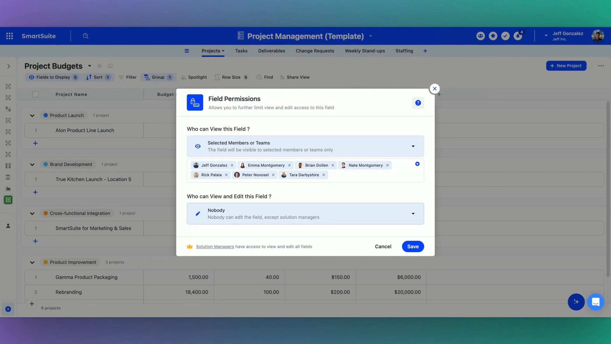Open the AI assistant sparkle button
The width and height of the screenshot is (611, 344).
(576, 302)
